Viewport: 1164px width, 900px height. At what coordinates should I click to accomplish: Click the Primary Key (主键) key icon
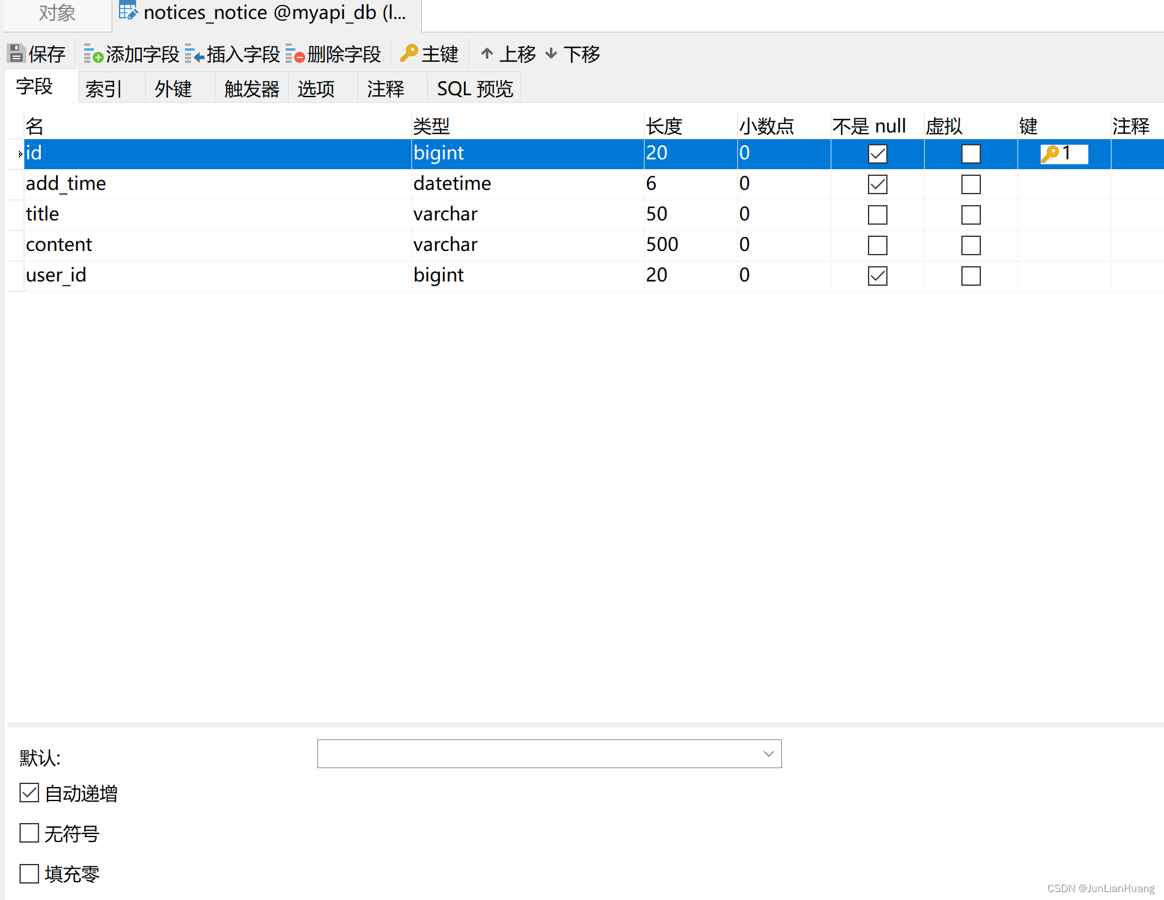pos(409,53)
